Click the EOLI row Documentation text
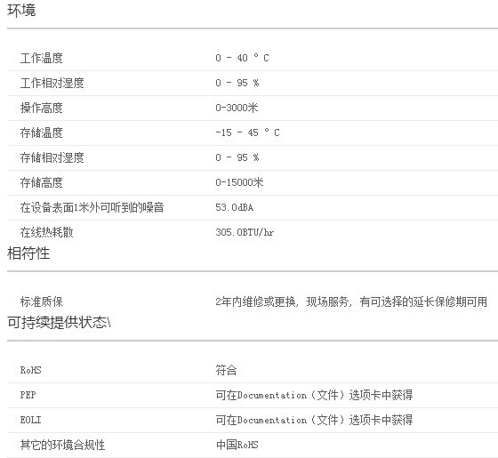 click(x=314, y=420)
